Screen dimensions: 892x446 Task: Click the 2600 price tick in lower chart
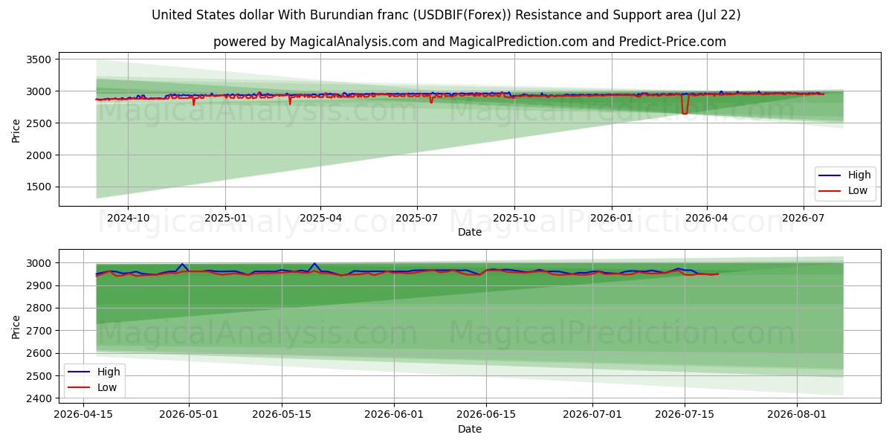(39, 354)
